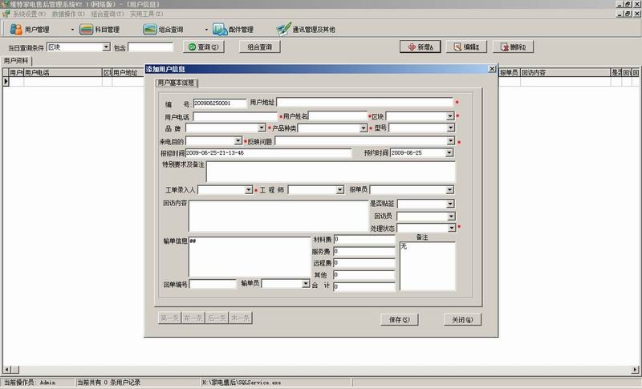The width and height of the screenshot is (642, 389).
Task: Click the 删除 delete record button
Action: tap(514, 47)
